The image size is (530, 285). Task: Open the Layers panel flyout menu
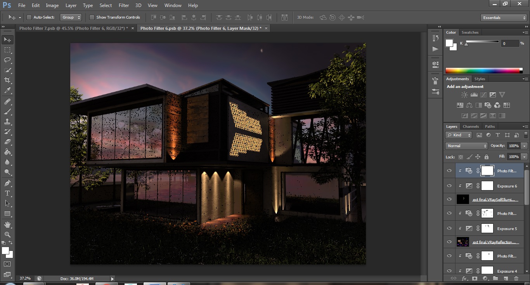pos(526,127)
